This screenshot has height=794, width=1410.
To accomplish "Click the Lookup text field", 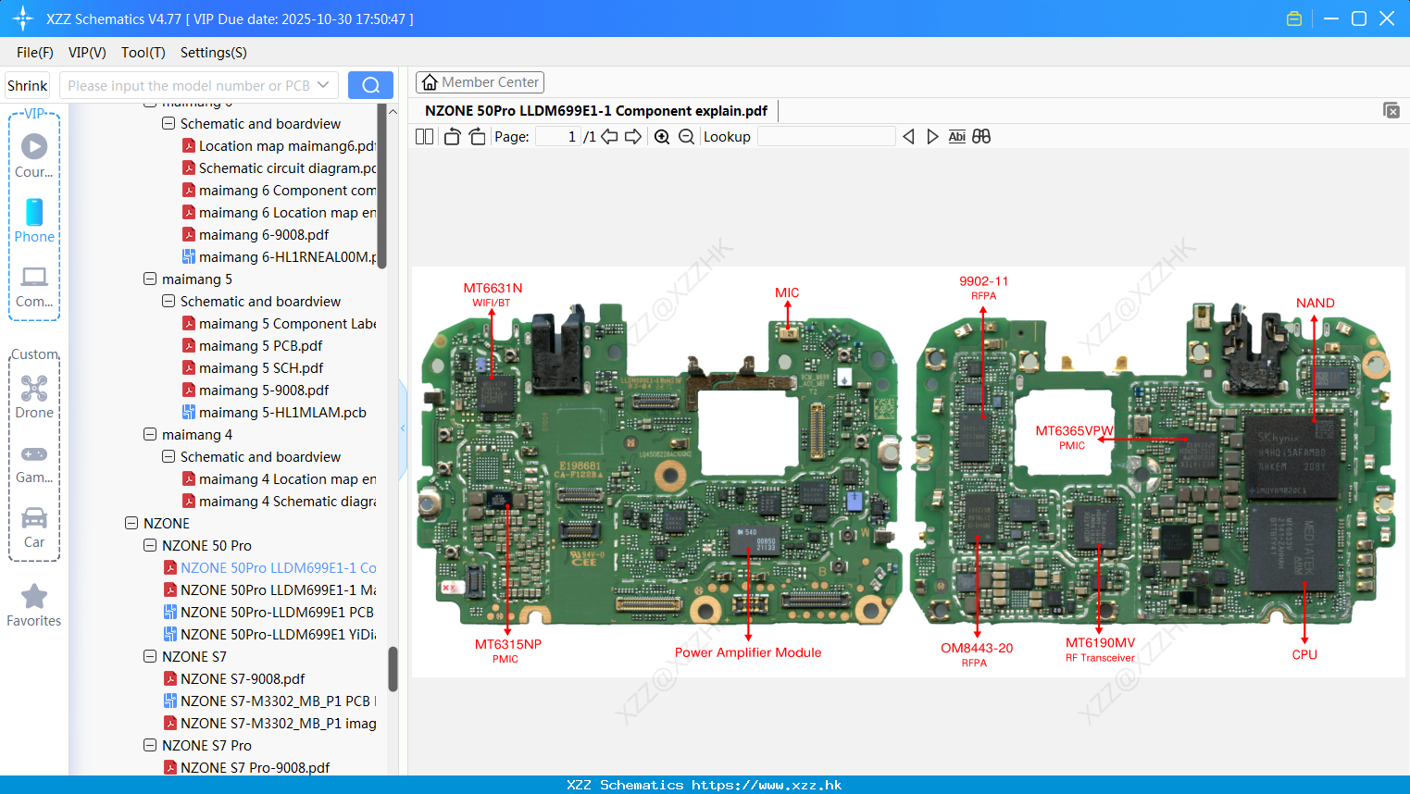I will click(826, 136).
